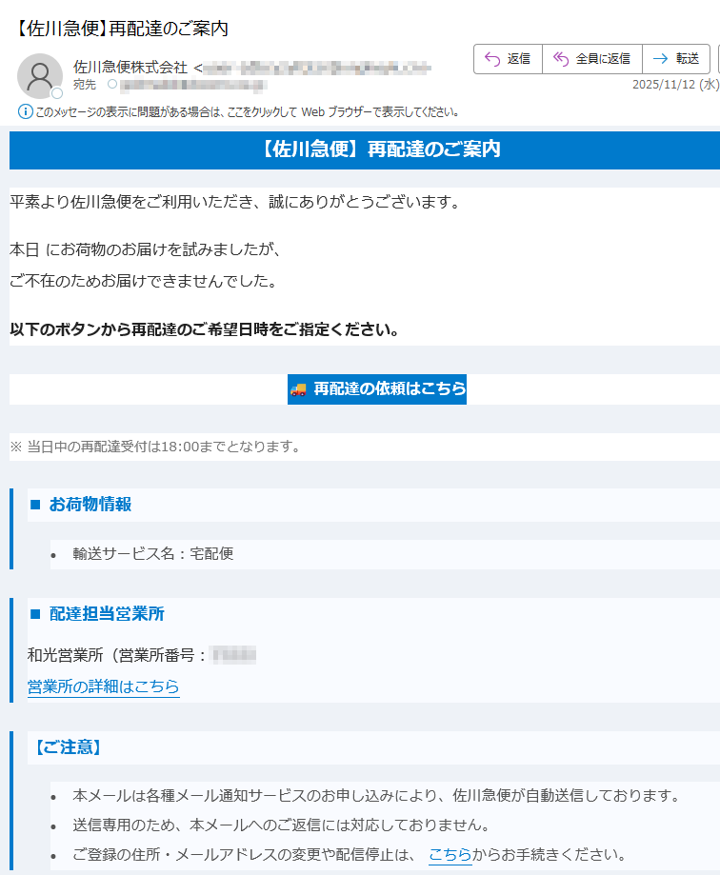Click the 【ご注意】 heading
720x875 pixels.
[x=68, y=747]
